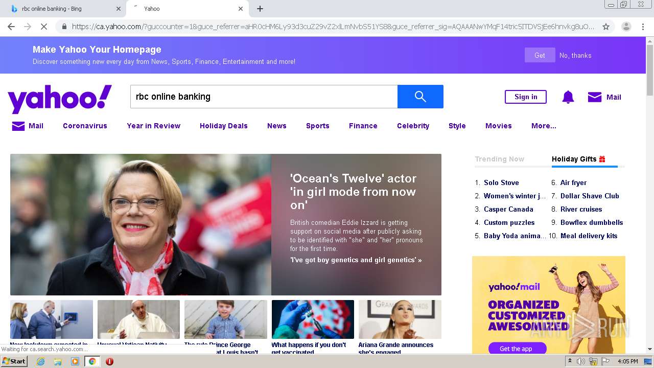
Task: Click Get to set Yahoo homepage
Action: (540, 55)
